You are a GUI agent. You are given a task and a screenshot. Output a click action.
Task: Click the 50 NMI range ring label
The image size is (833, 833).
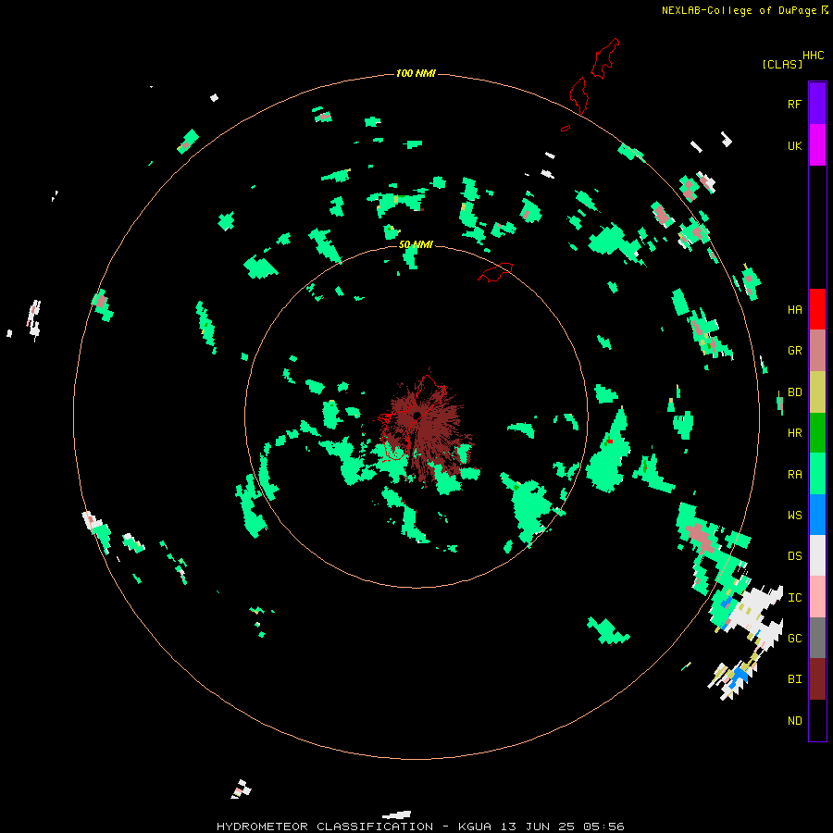(416, 244)
